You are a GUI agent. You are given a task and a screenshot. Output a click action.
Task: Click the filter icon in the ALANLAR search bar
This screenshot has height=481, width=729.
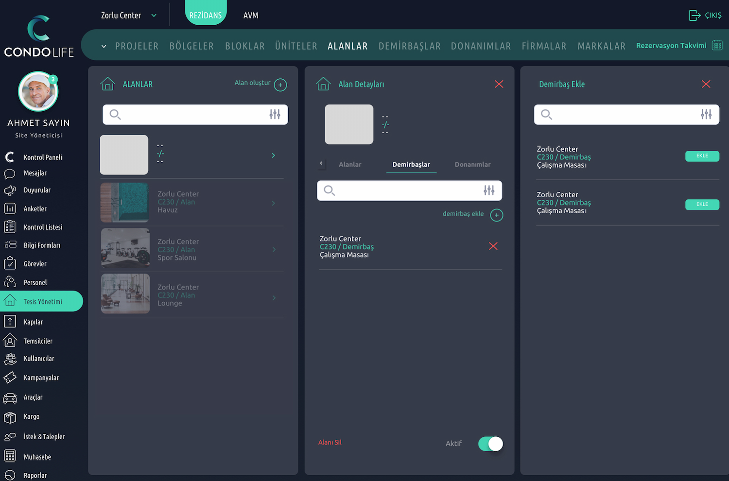pyautogui.click(x=275, y=115)
